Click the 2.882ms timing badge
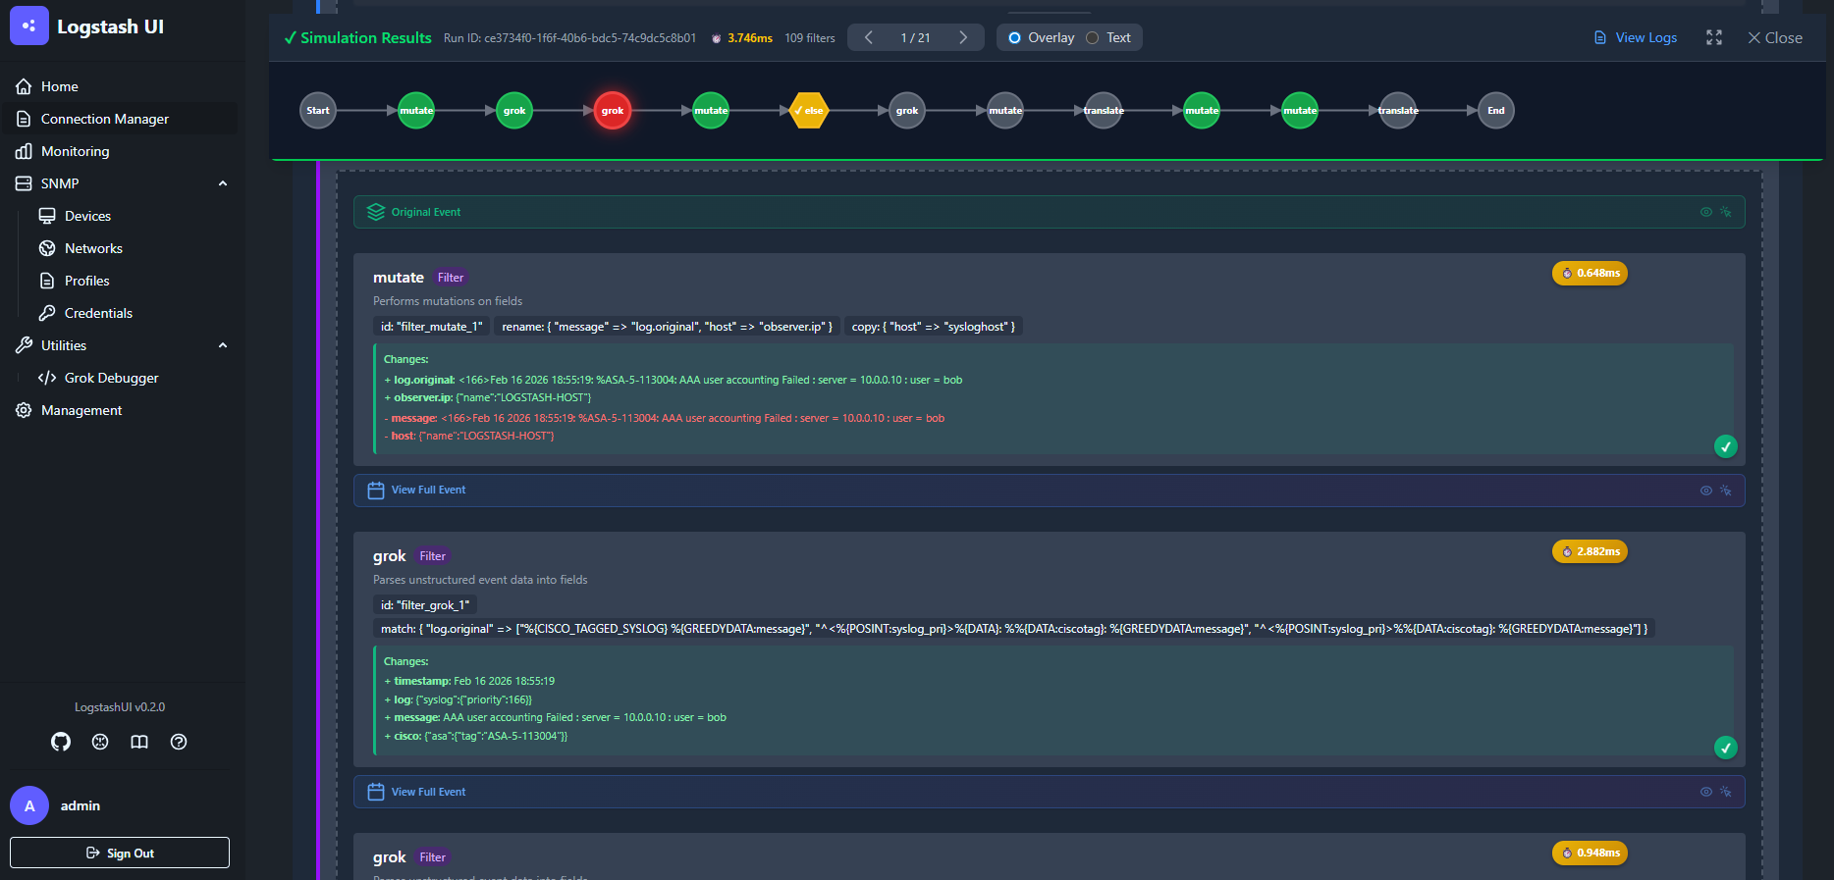The image size is (1834, 880). (1590, 551)
